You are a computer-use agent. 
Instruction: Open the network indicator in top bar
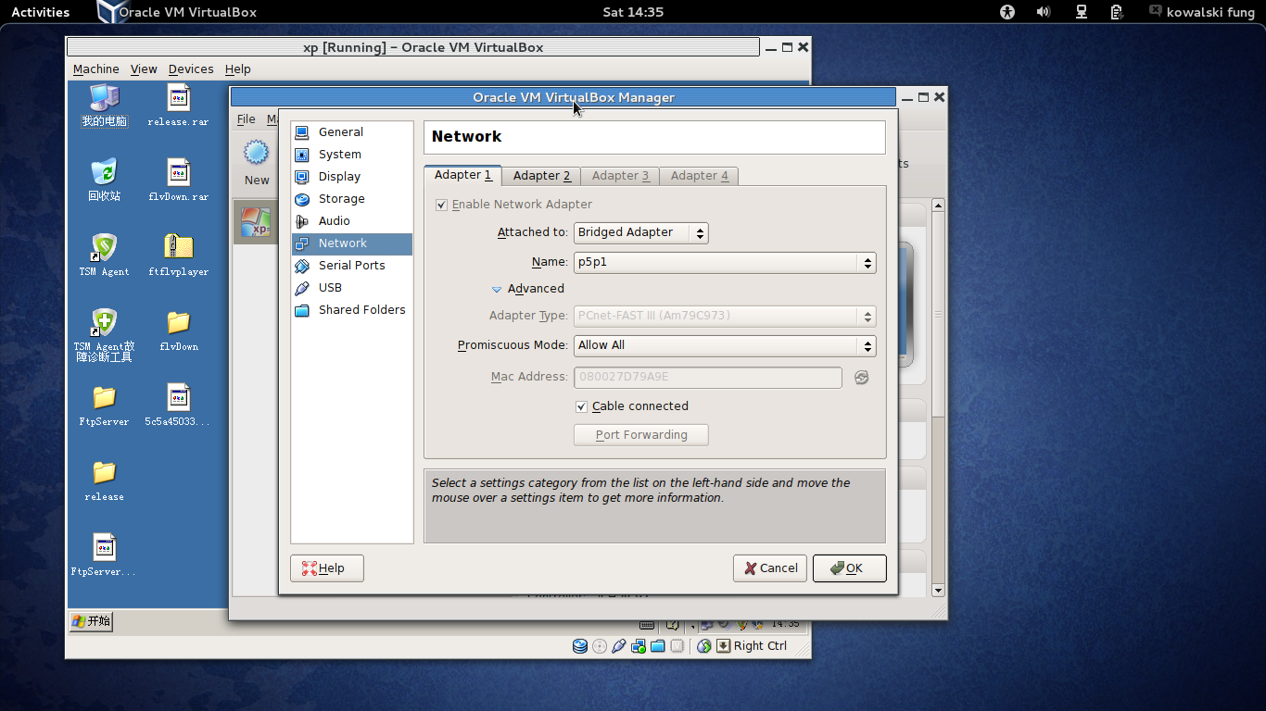1081,12
